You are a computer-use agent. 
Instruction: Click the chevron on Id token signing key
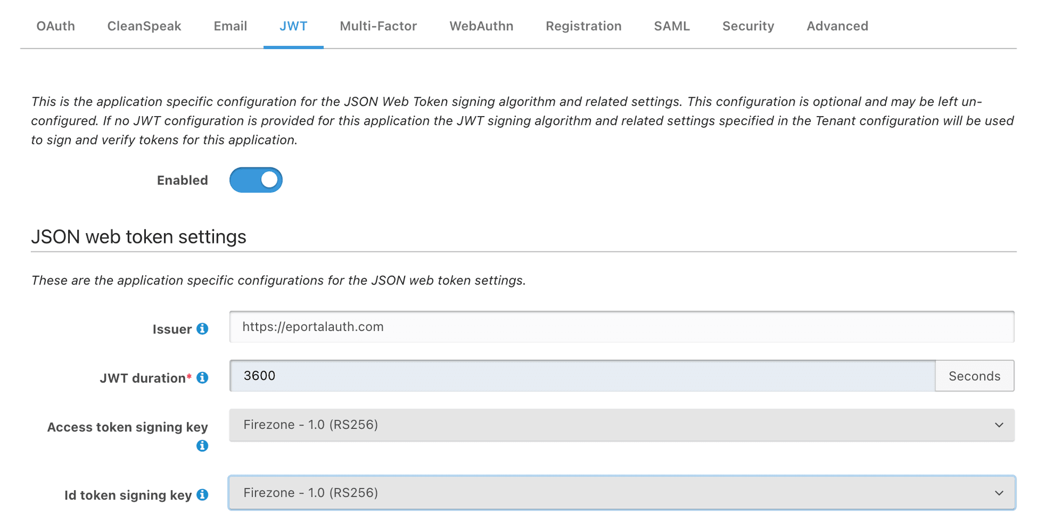point(998,493)
